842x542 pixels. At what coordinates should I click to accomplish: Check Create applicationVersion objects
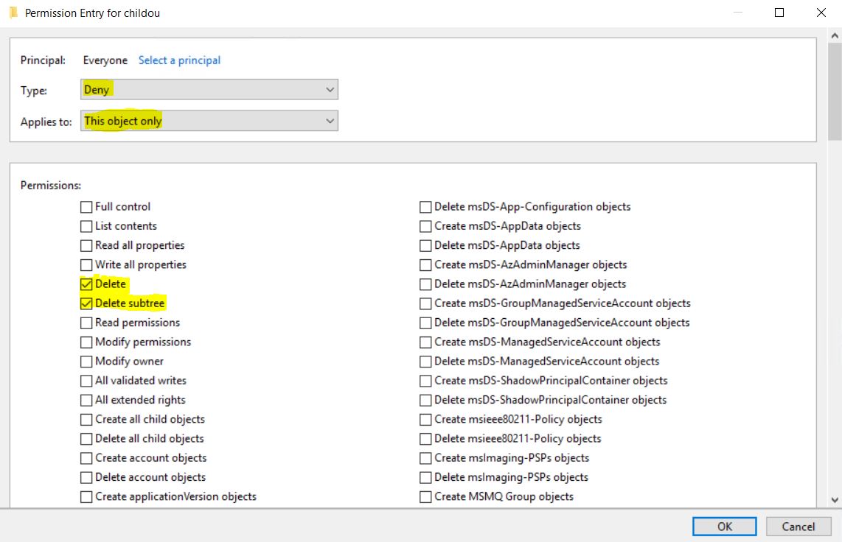click(86, 496)
